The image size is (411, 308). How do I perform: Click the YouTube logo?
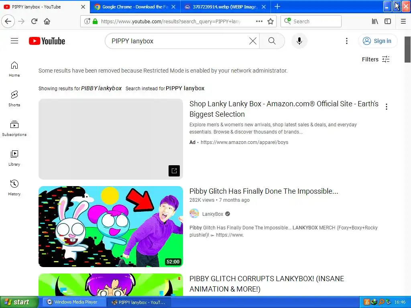[x=47, y=41]
